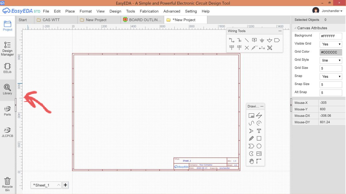
Task: Select the Arrow Head tool
Action: tap(251, 131)
